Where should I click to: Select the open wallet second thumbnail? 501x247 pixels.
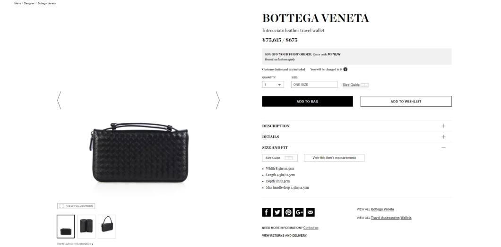tap(86, 227)
